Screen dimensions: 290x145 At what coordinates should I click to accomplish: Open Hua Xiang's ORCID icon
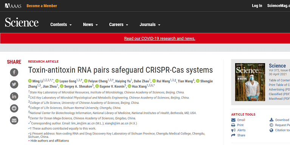click(129, 86)
